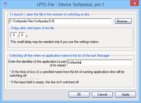Click the application identifier field containing Softpedia
The width and height of the screenshot is (141, 103).
pos(100,62)
